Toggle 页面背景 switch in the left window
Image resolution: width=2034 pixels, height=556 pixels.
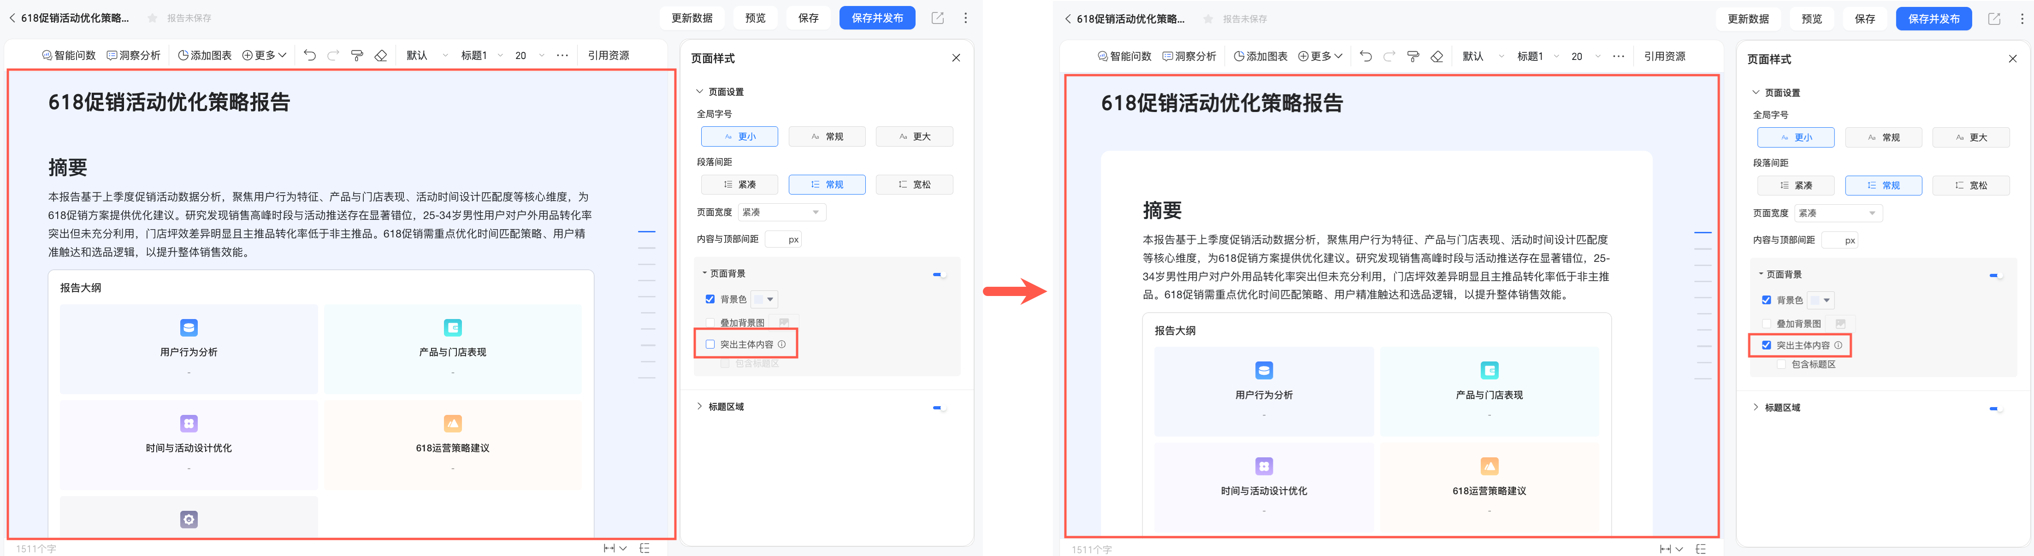tap(939, 274)
